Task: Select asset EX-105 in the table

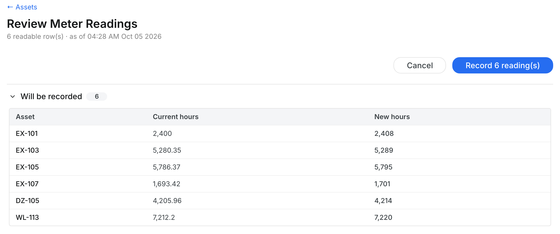Action: (x=27, y=167)
